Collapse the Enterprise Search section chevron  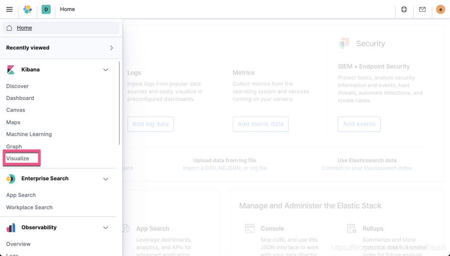tap(105, 179)
